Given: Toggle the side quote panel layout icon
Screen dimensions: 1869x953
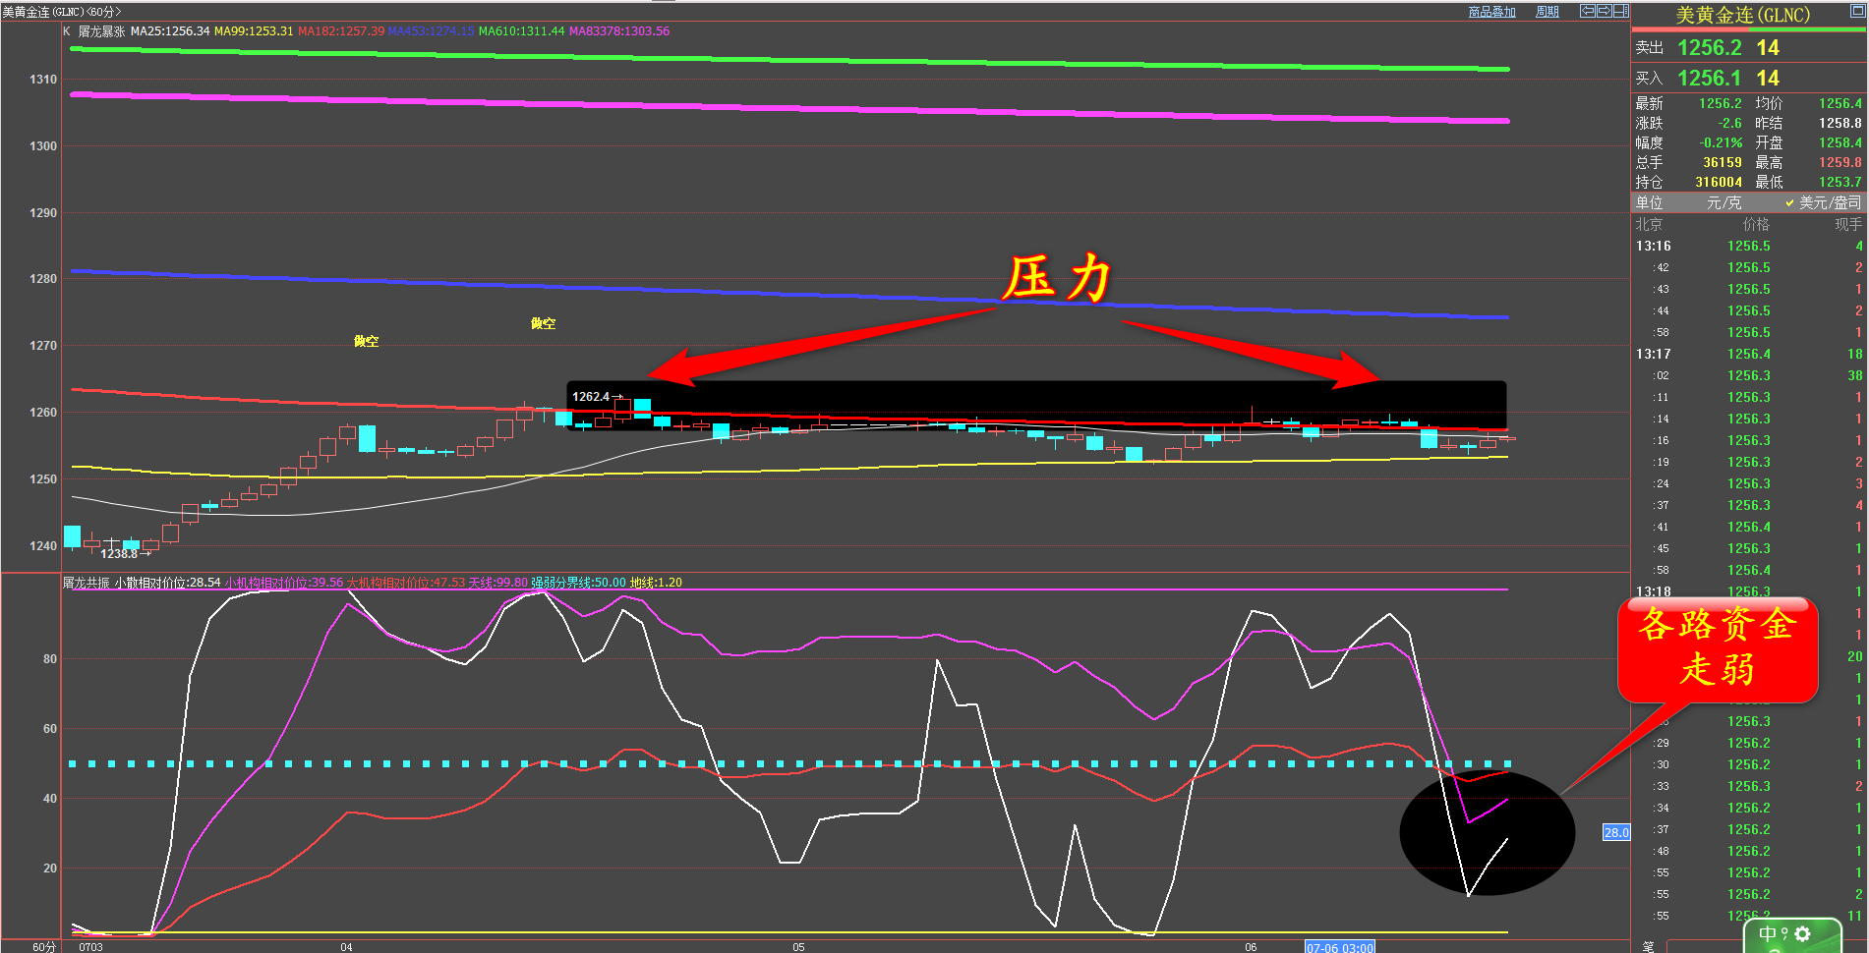Looking at the screenshot, I should (1620, 11).
